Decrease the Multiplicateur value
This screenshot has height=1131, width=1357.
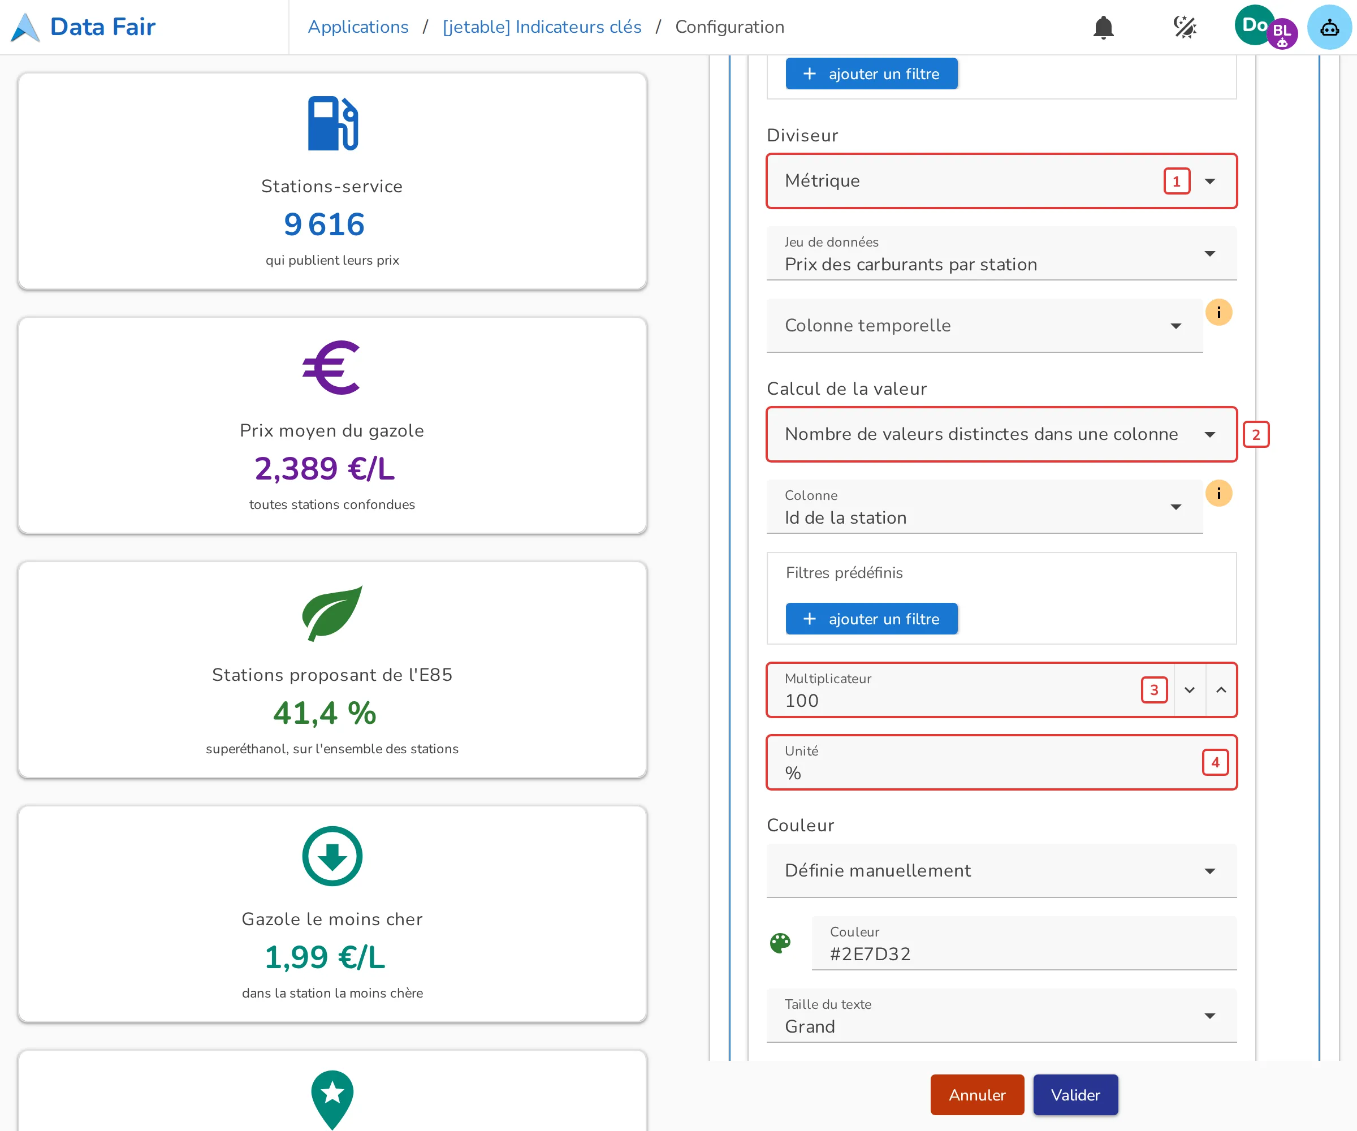1190,690
